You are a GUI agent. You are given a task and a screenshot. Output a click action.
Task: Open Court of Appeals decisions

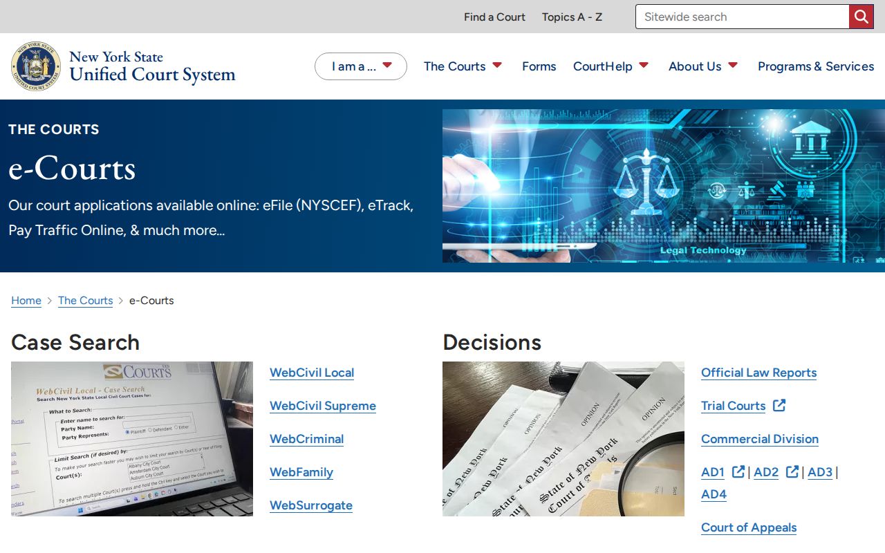pyautogui.click(x=749, y=527)
